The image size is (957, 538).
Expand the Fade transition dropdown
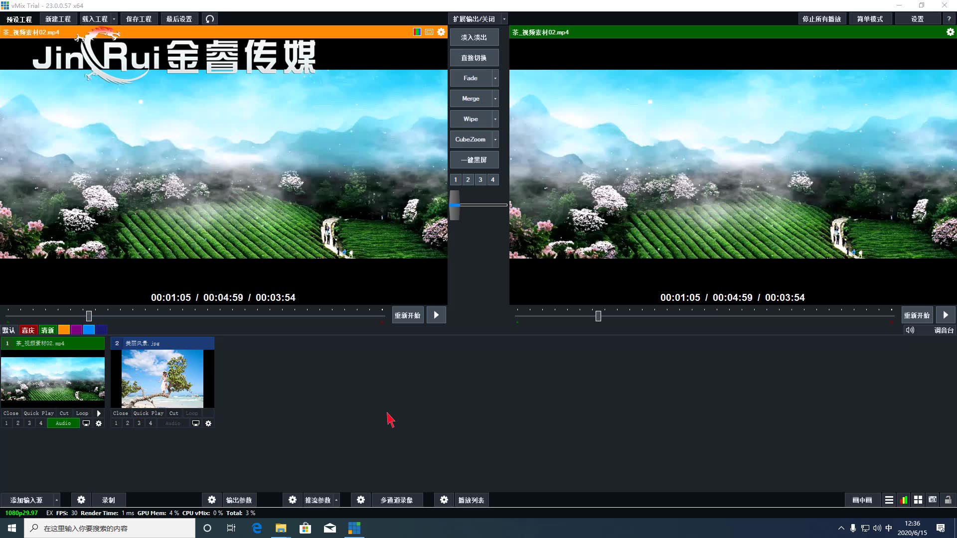495,78
